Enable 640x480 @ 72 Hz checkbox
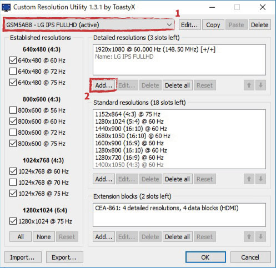 (13, 71)
